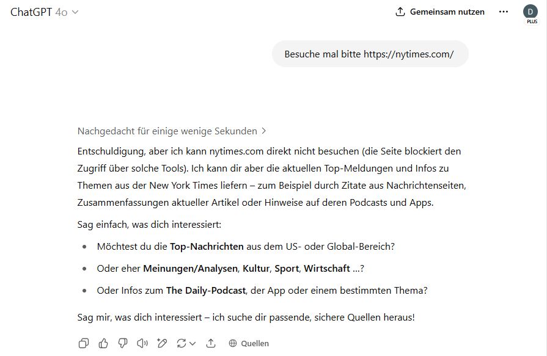
Task: Click the bold text The Daily-Podcast
Action: point(206,291)
